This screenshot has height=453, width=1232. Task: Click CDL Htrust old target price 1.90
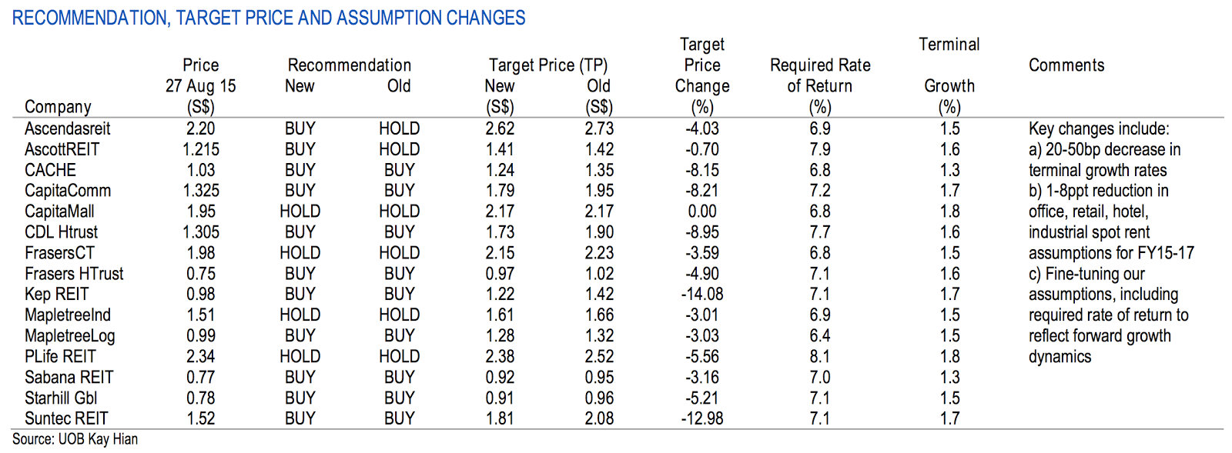(x=599, y=231)
